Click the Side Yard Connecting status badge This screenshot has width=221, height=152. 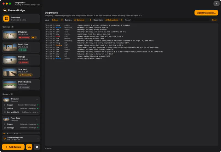coord(25,75)
